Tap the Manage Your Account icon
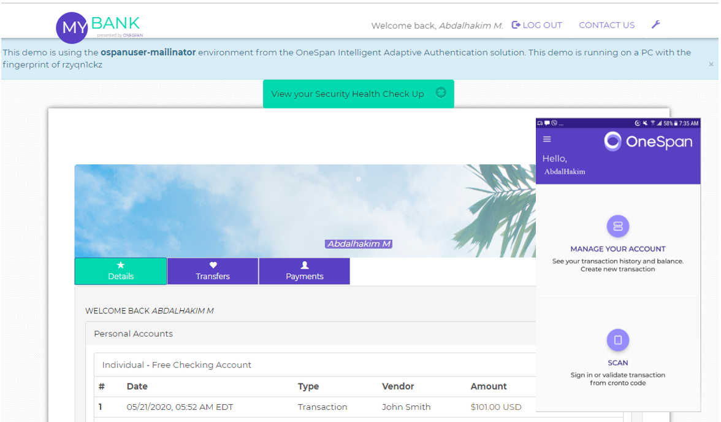This screenshot has height=422, width=721. pos(617,226)
